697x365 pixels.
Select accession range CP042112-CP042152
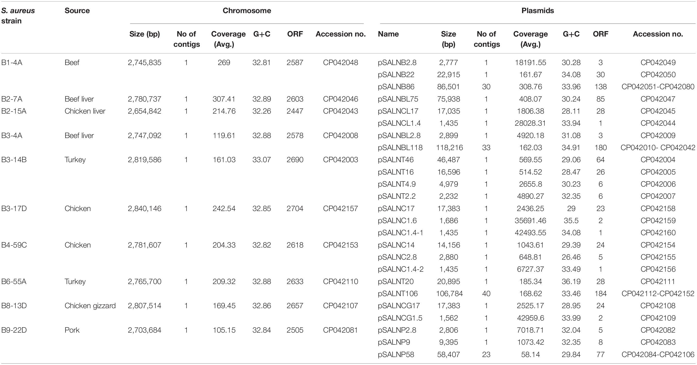point(658,294)
